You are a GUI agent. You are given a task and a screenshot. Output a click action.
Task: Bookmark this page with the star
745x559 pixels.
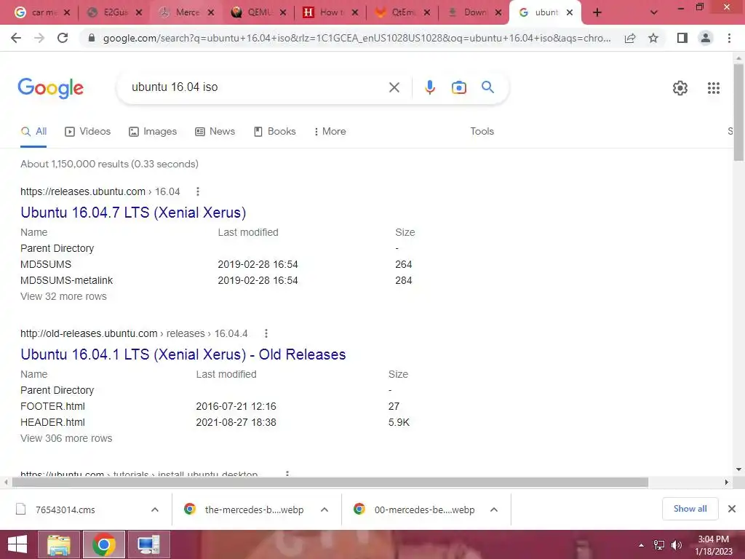point(653,38)
